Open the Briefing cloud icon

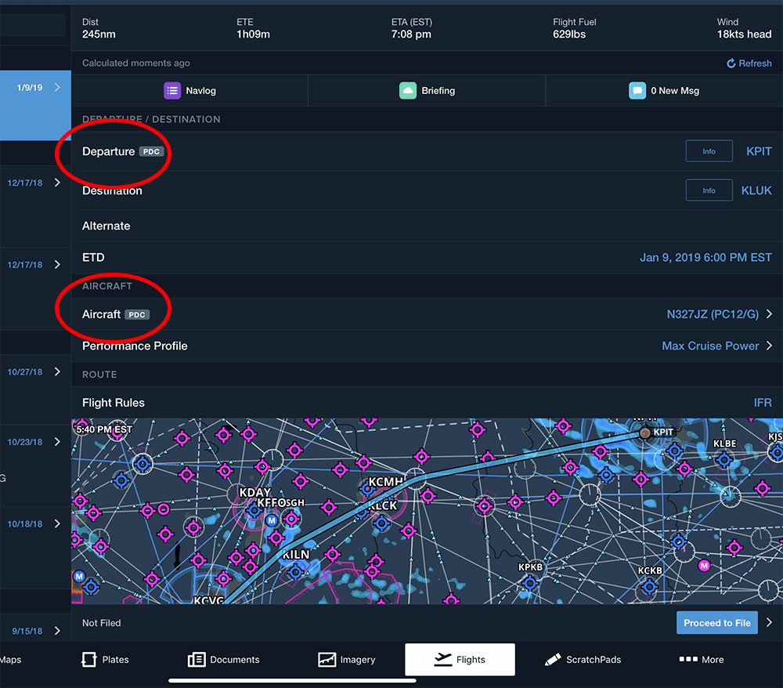[x=407, y=90]
